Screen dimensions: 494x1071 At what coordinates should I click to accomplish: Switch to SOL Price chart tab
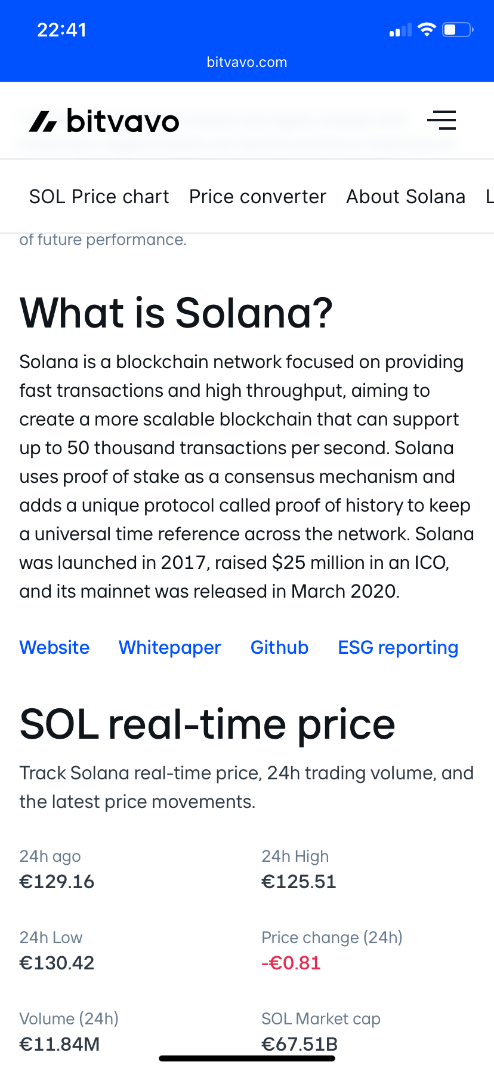click(99, 197)
